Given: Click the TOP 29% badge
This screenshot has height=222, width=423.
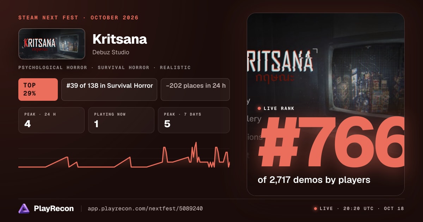Looking at the screenshot, I should 38,90.
